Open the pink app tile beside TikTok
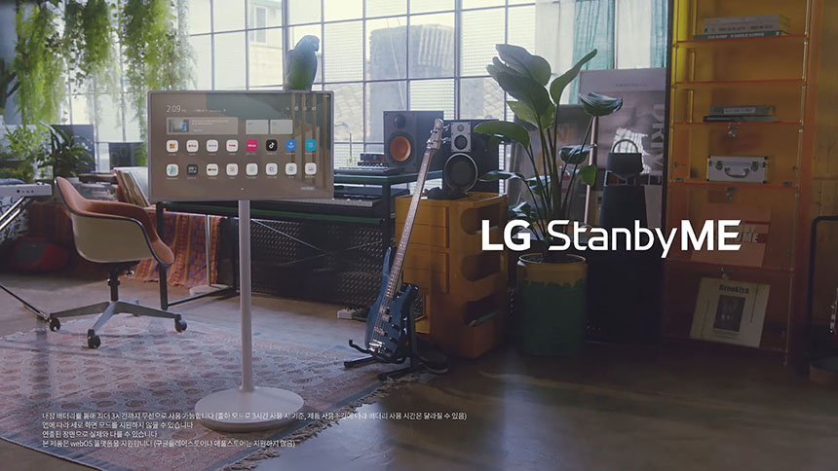 pyautogui.click(x=251, y=145)
